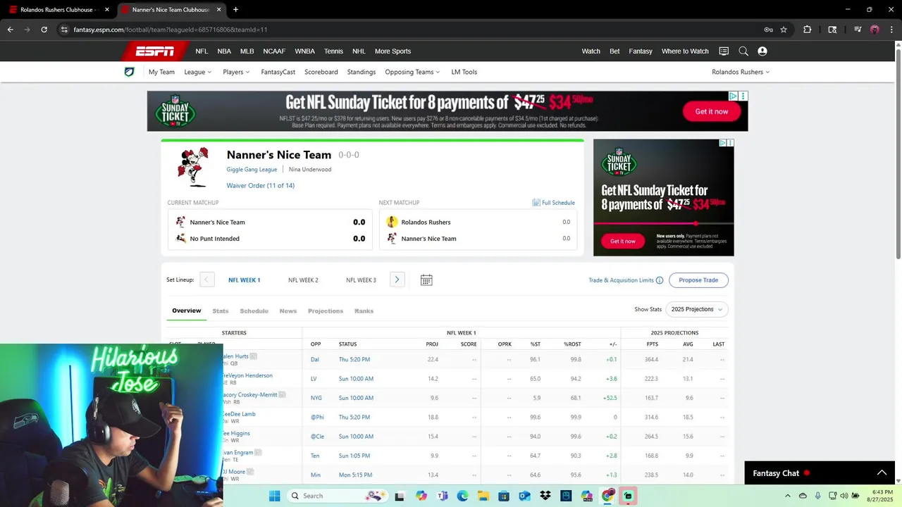Switch to the Ranks tab
902x507 pixels.
(364, 311)
